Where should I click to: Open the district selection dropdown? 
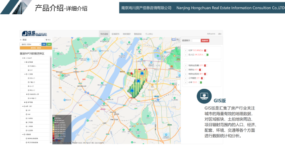pyautogui.click(x=30, y=44)
